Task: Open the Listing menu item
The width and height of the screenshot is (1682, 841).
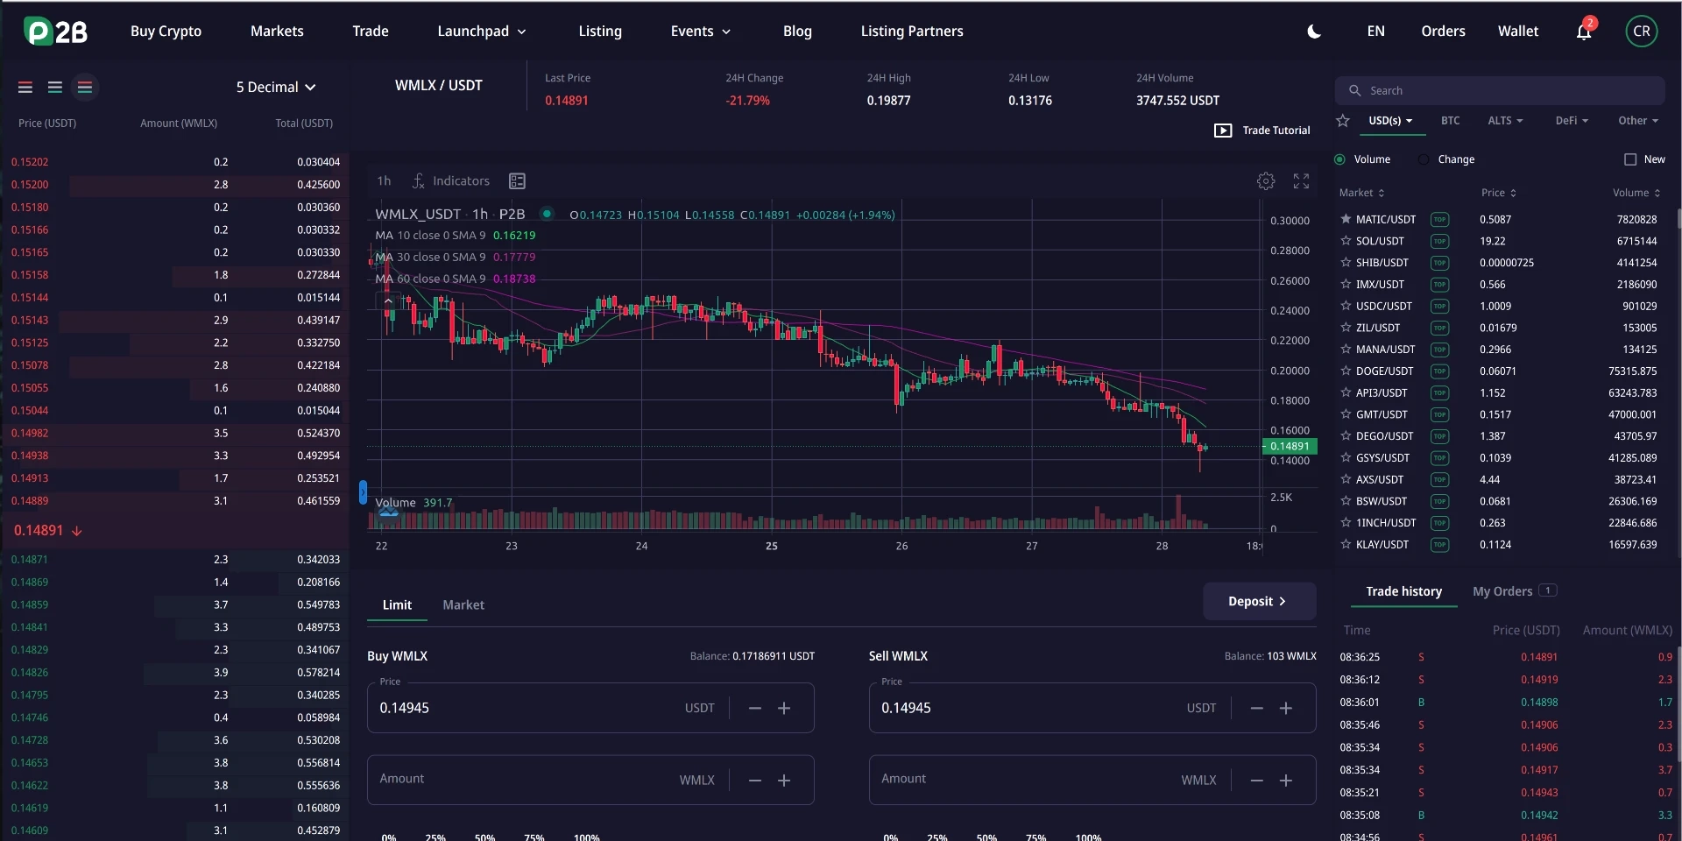Action: [x=600, y=32]
